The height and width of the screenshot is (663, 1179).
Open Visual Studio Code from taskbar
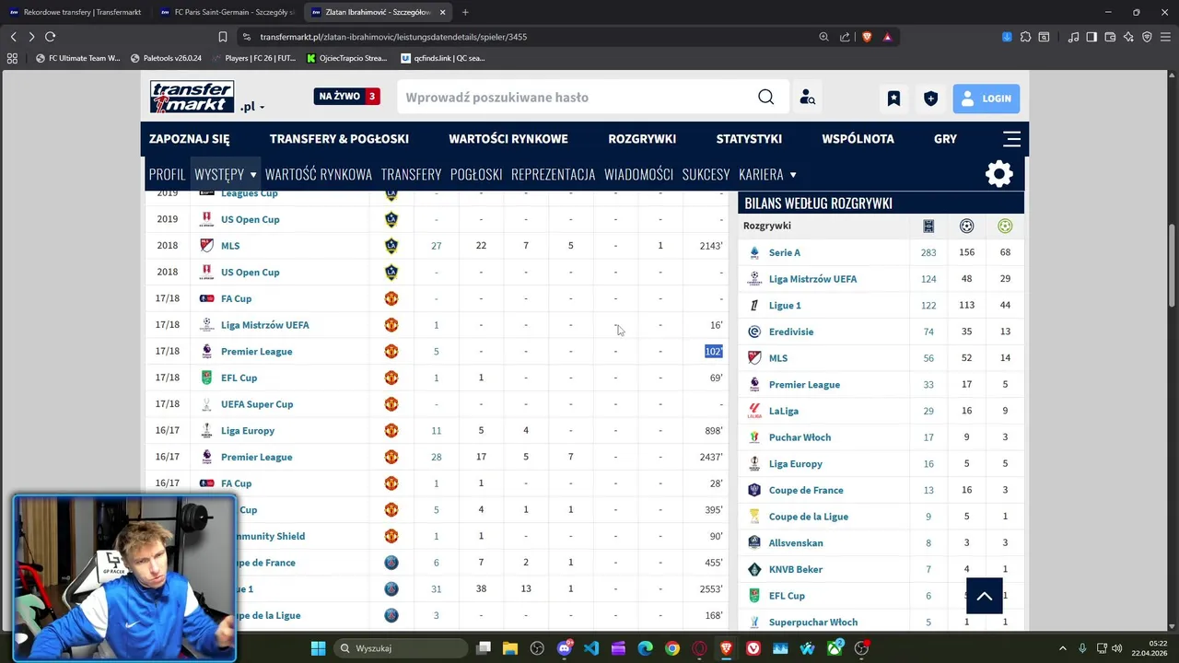pyautogui.click(x=591, y=648)
